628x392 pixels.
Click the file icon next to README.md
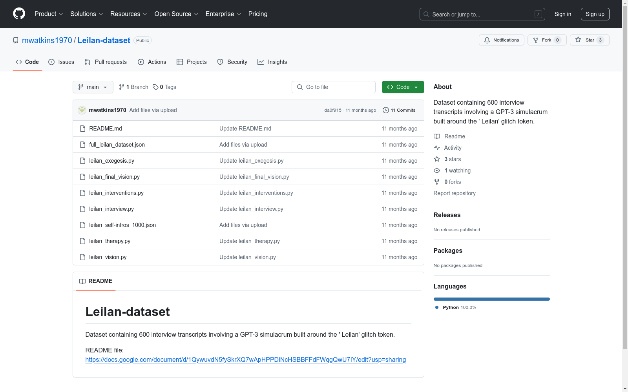(82, 129)
